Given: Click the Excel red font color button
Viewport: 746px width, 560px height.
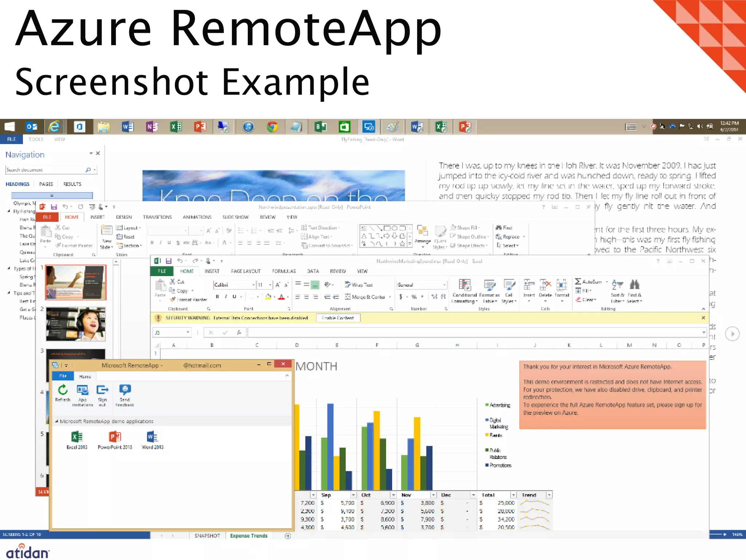Looking at the screenshot, I should pos(281,297).
